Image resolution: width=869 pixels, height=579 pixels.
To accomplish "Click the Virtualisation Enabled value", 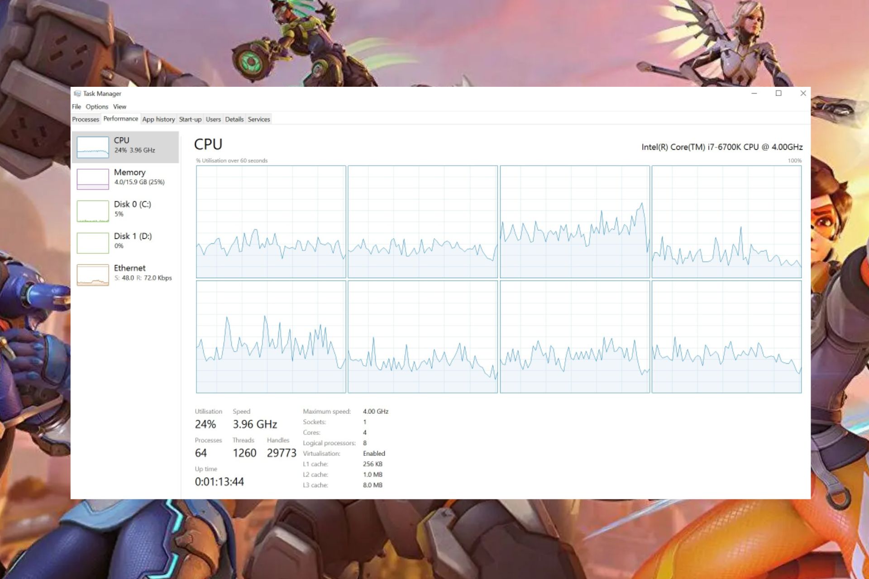I will point(374,454).
